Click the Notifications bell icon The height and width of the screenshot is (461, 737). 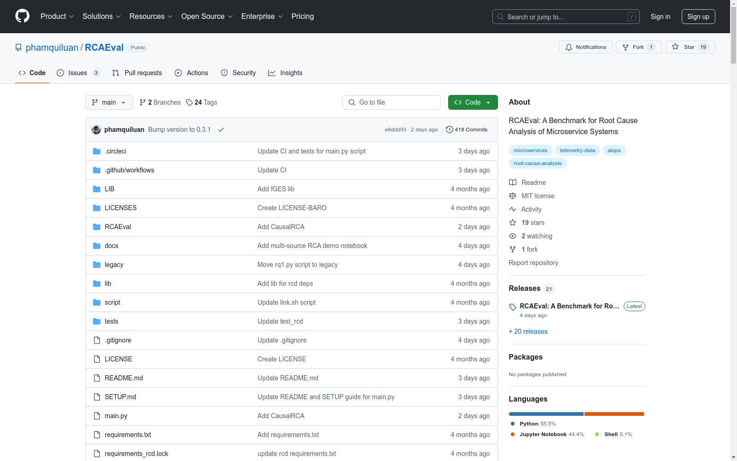coord(569,47)
